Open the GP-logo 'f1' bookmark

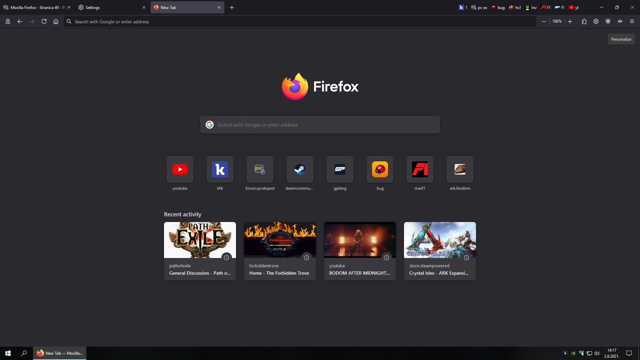(x=560, y=7)
